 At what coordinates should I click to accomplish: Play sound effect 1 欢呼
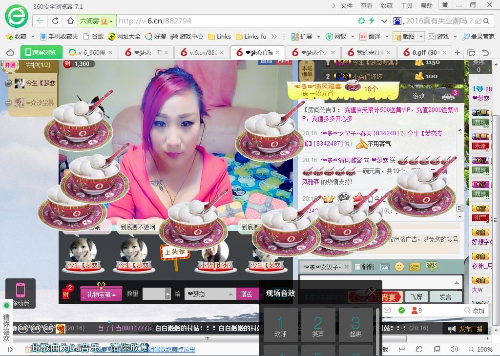(280, 325)
